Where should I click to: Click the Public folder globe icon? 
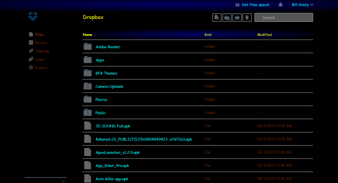pos(87,113)
